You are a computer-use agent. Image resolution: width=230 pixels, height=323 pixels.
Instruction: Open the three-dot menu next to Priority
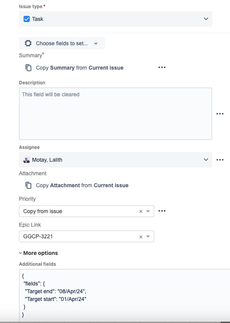point(162,211)
